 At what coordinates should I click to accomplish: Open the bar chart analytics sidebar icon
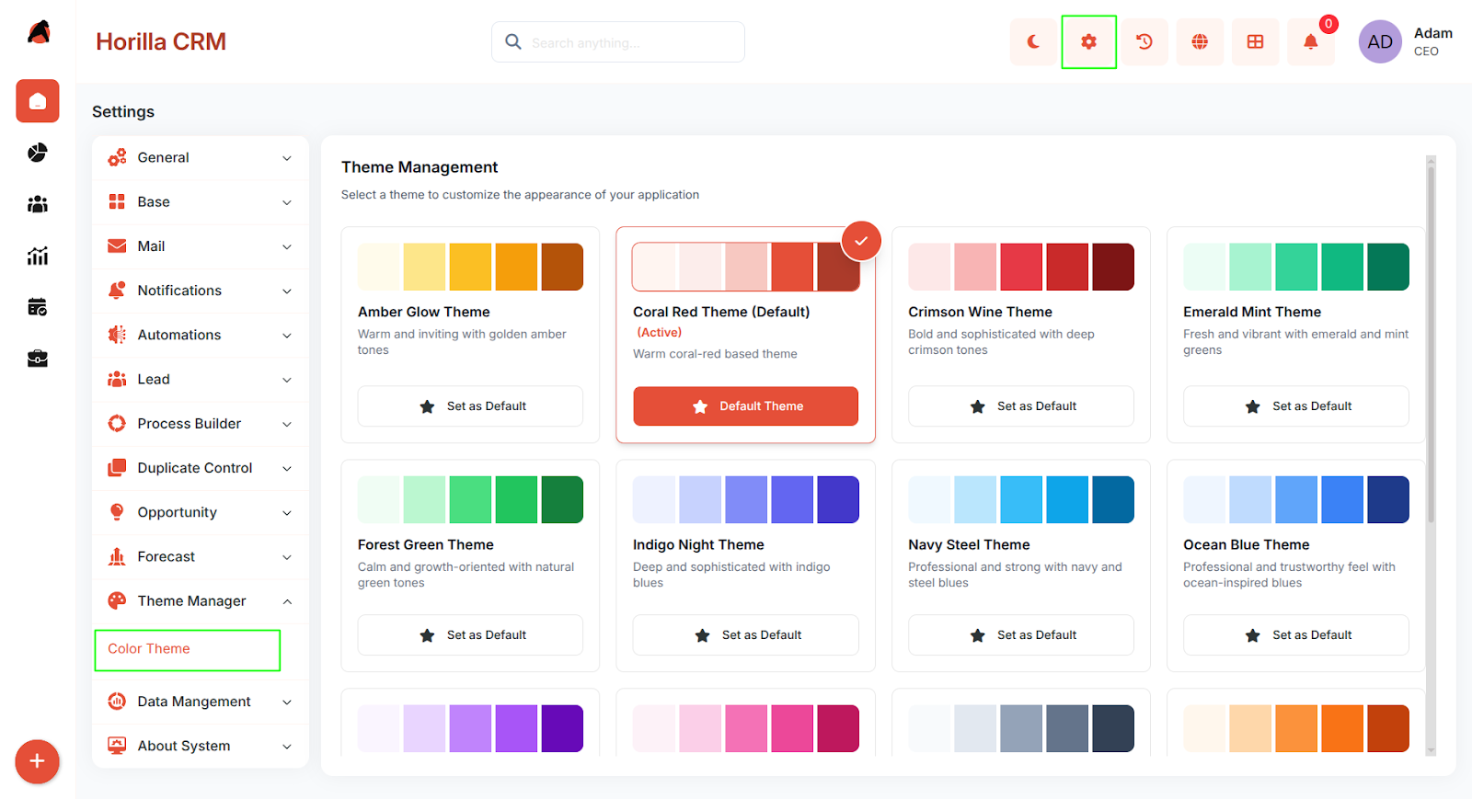pyautogui.click(x=38, y=256)
